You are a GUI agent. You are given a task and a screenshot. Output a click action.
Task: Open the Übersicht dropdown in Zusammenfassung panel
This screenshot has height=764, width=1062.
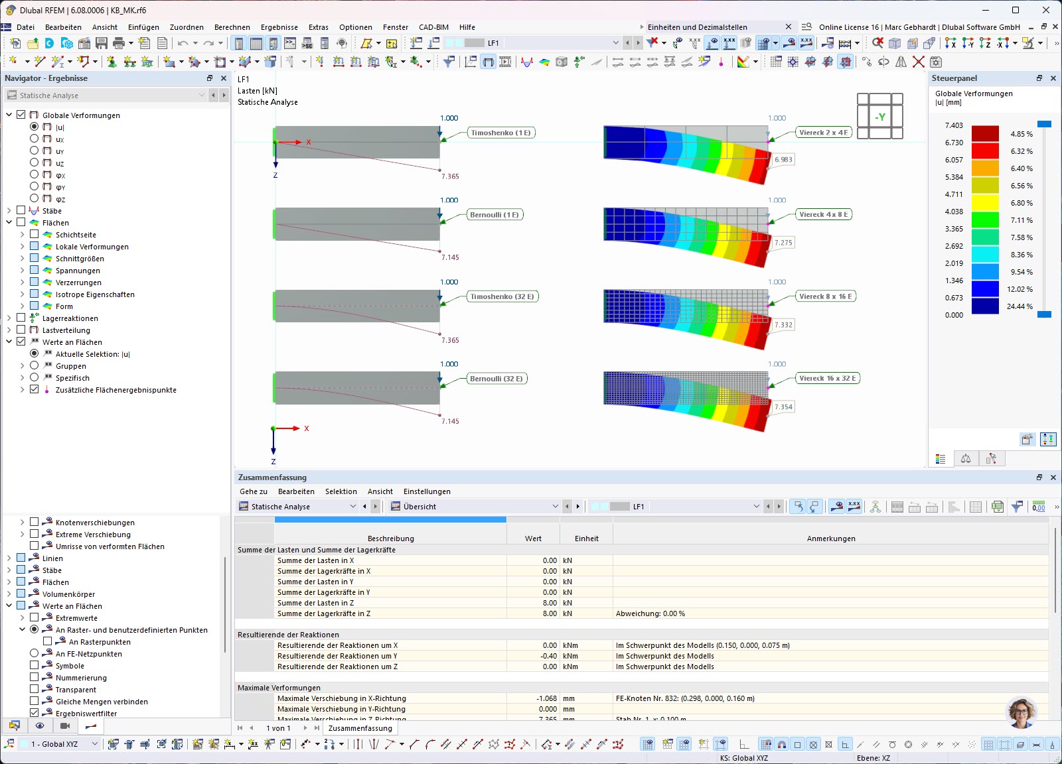pos(555,506)
